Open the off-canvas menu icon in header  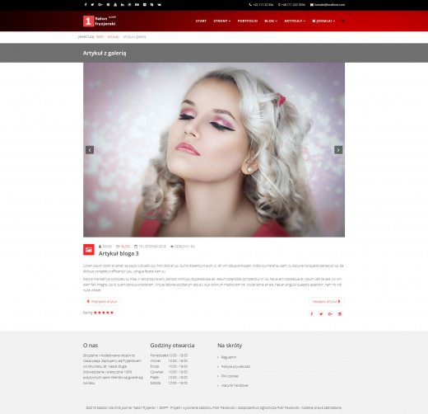pyautogui.click(x=343, y=21)
